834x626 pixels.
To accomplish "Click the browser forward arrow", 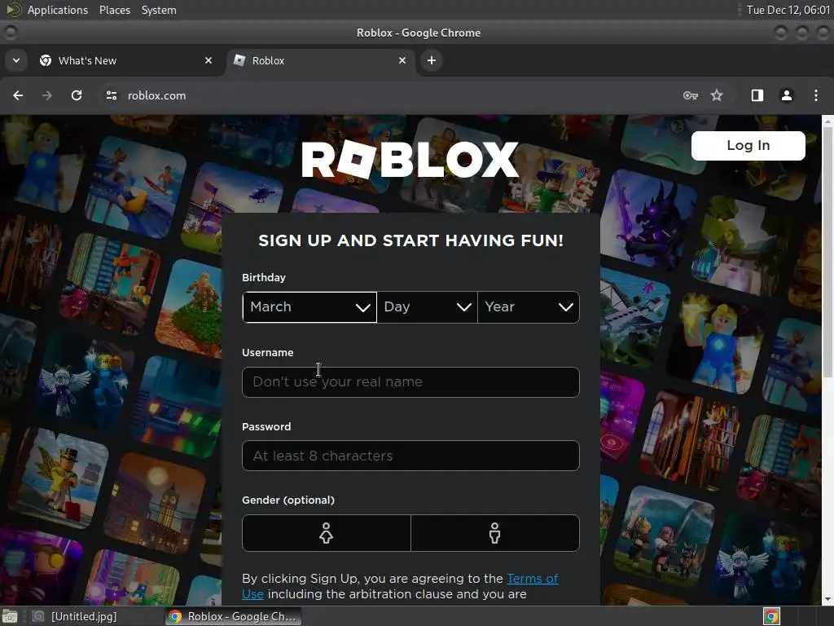I will [46, 95].
